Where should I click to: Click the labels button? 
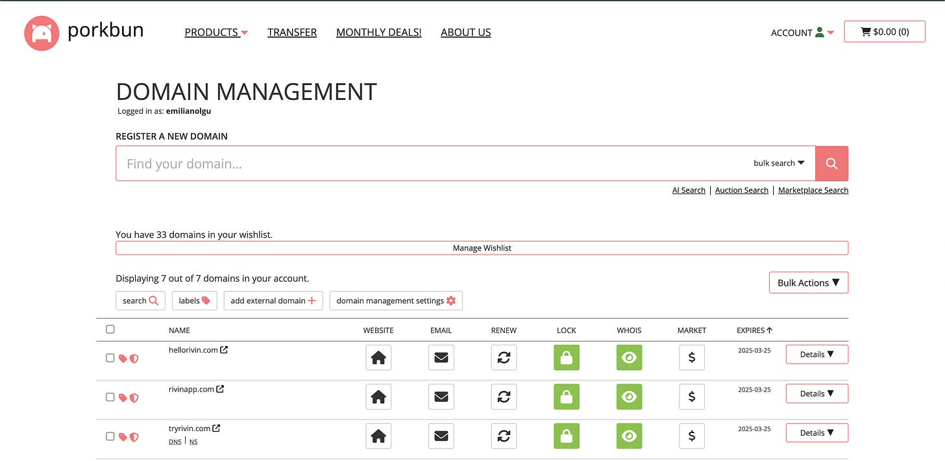point(194,301)
